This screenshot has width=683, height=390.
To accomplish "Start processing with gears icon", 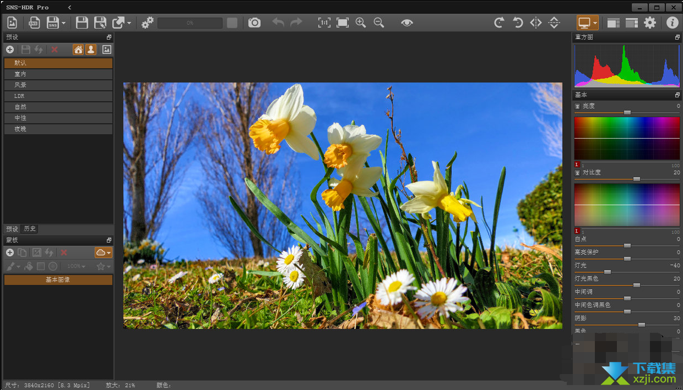I will (148, 23).
